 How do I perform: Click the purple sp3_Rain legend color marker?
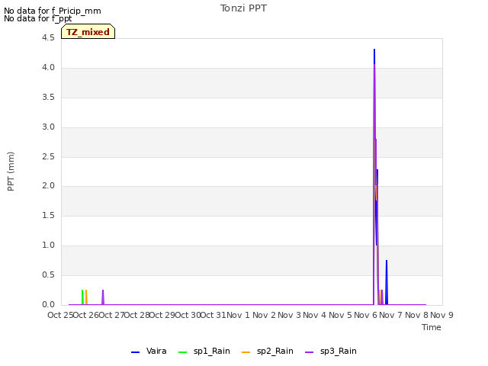(x=309, y=352)
